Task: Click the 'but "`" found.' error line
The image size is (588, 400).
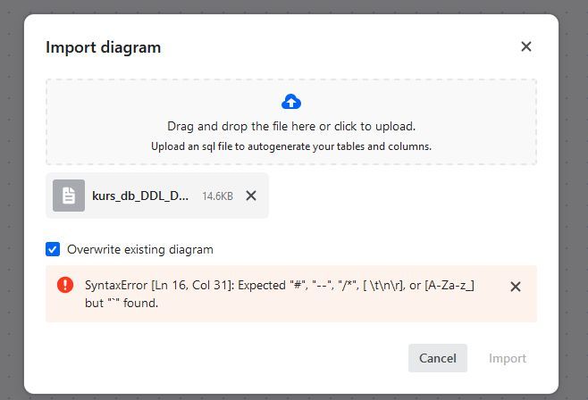Action: 122,303
